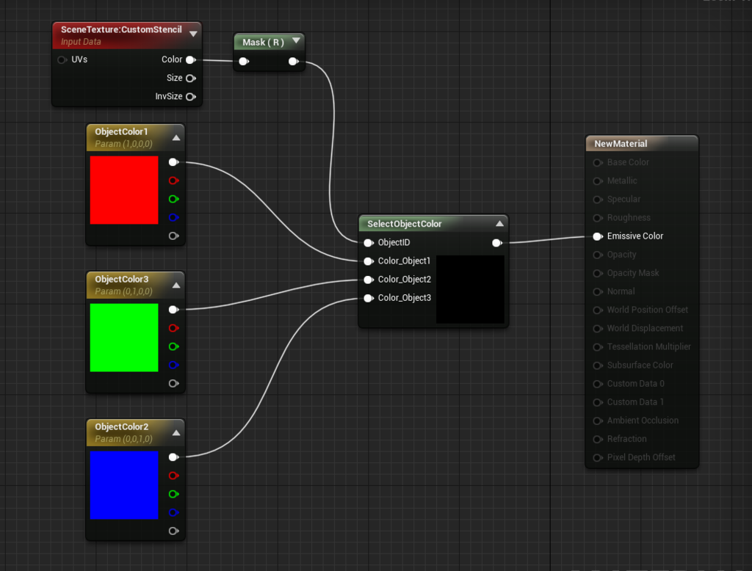
Task: Click ObjectColor2 alpha channel output pin
Action: click(173, 531)
